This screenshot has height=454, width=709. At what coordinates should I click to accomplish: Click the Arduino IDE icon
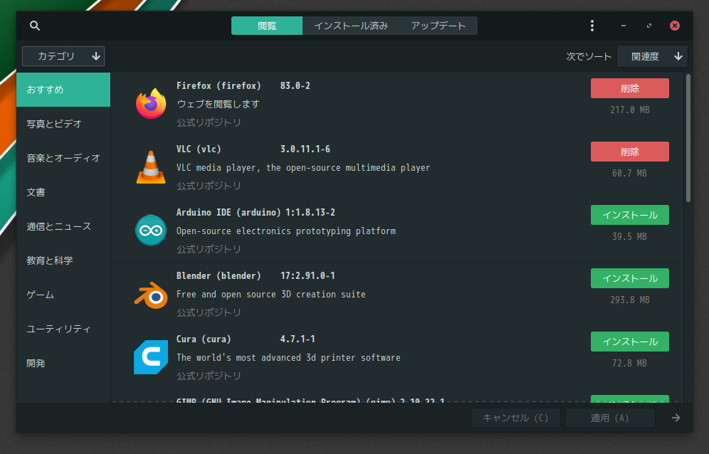[151, 231]
